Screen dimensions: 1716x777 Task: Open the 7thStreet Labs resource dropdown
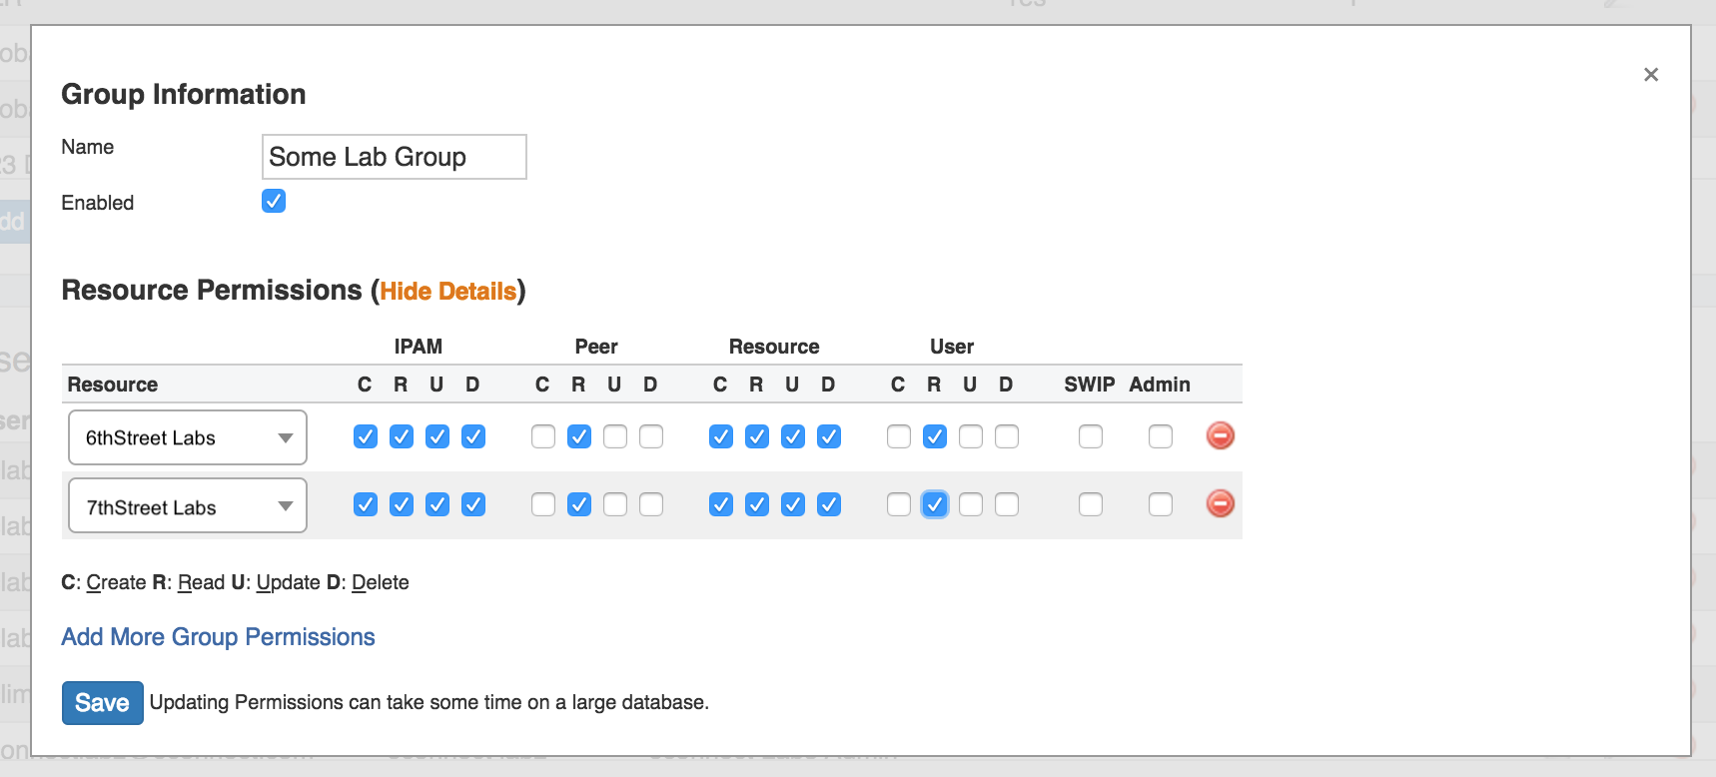point(188,506)
